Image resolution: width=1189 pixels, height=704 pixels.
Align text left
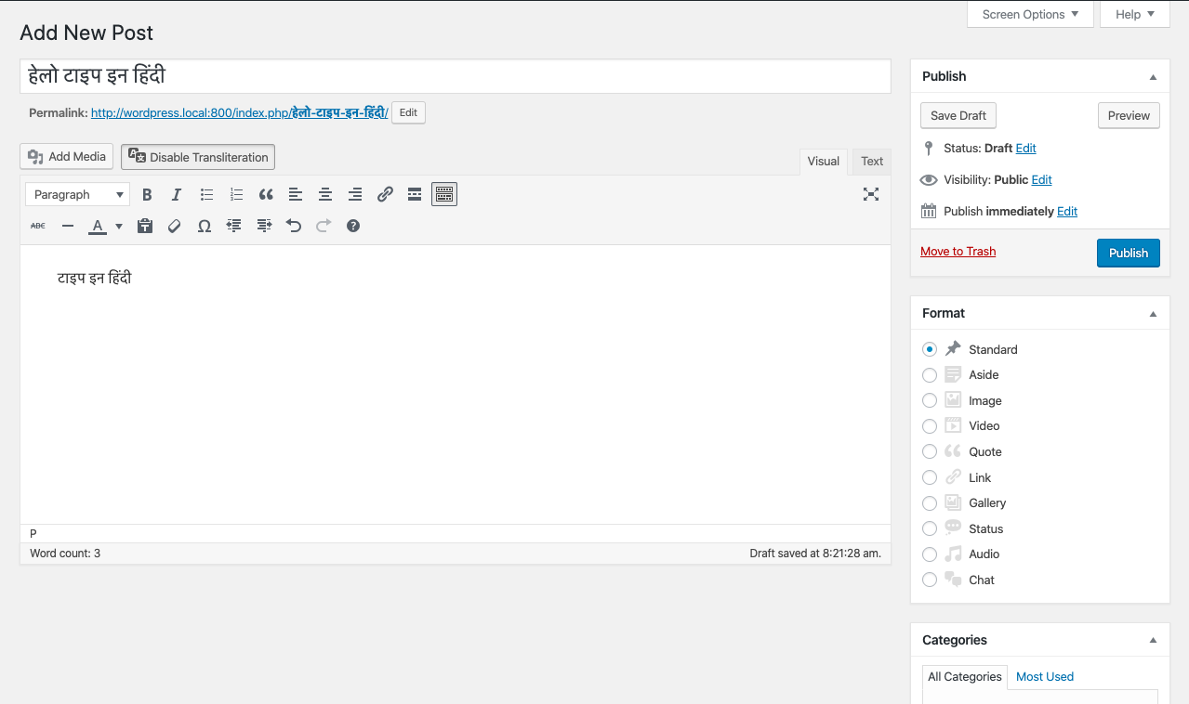pos(296,194)
